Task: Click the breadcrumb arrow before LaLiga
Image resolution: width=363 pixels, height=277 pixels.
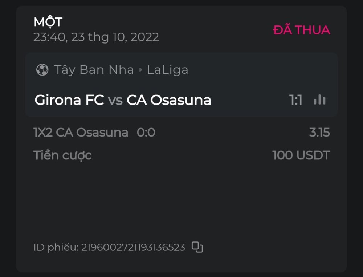Action: (x=141, y=70)
